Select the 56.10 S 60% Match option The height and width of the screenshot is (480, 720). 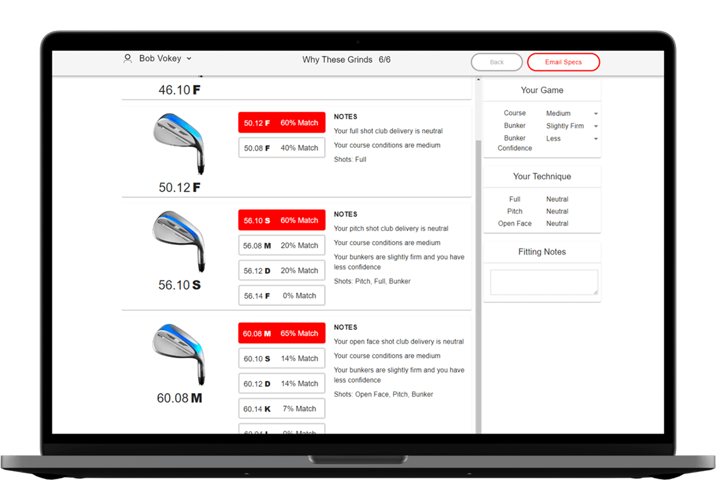(282, 220)
